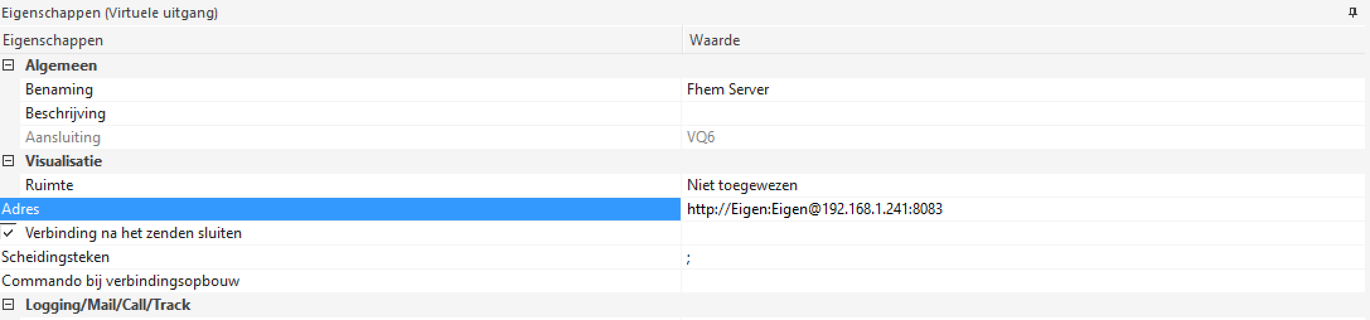Edit the Benaming value Fhem Server
The height and width of the screenshot is (320, 1370).
(x=728, y=89)
